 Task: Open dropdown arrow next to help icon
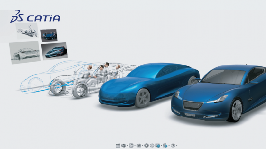pyautogui.click(x=177, y=145)
